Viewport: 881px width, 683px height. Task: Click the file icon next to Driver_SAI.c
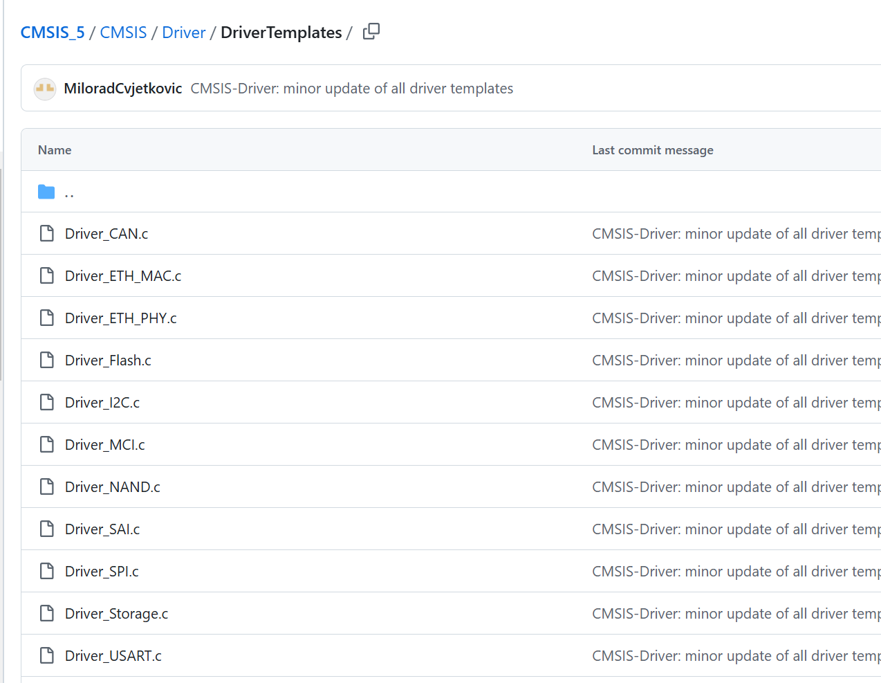point(47,529)
